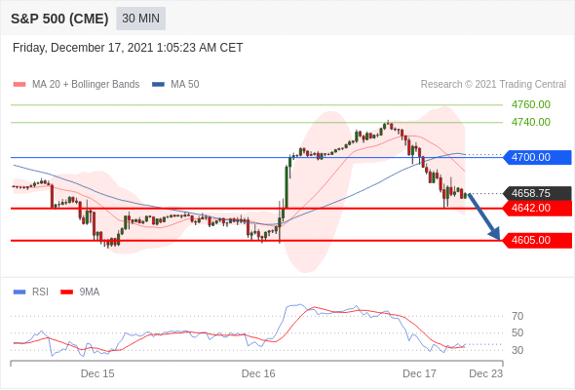Click the Dec 23 date axis label

(486, 373)
